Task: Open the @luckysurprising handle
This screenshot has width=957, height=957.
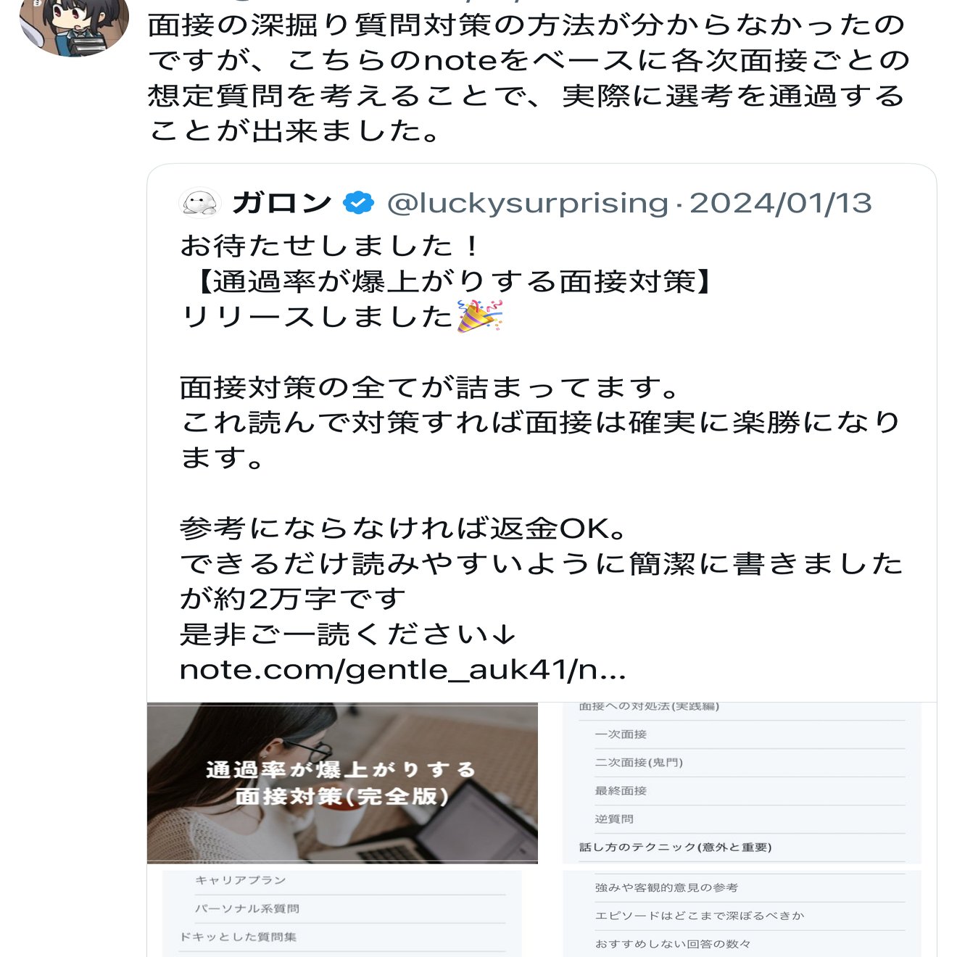Action: tap(528, 203)
